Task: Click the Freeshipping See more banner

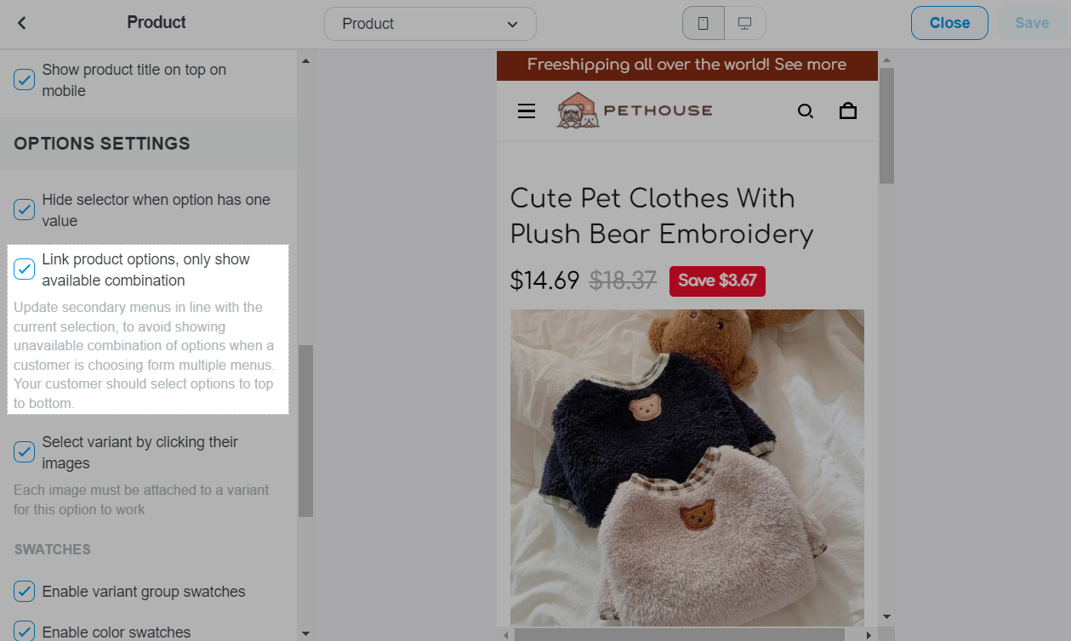Action: [x=687, y=65]
